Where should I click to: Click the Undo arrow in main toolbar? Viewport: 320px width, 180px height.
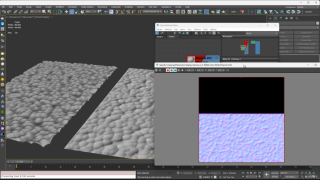[x=3, y=12]
